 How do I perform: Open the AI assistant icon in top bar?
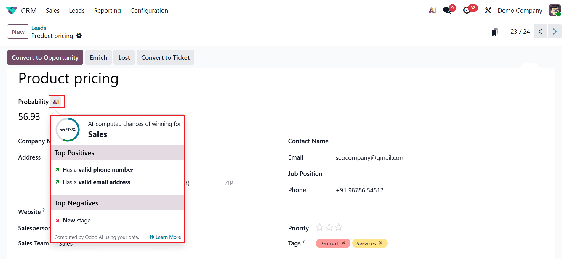(x=433, y=10)
